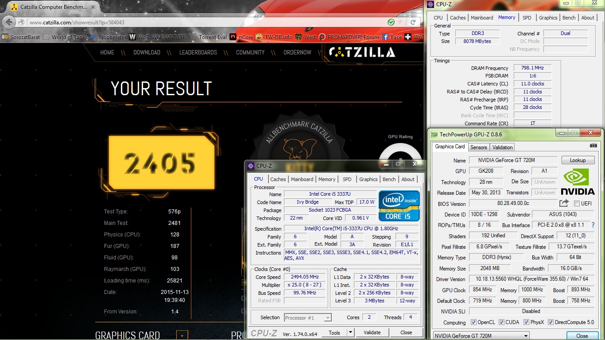Click the Lookup button in GPU-Z

click(578, 160)
